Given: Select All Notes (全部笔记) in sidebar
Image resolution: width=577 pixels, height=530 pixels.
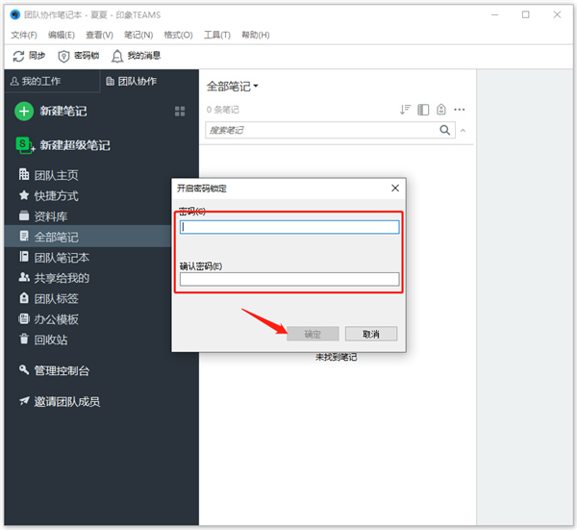Looking at the screenshot, I should (x=88, y=237).
